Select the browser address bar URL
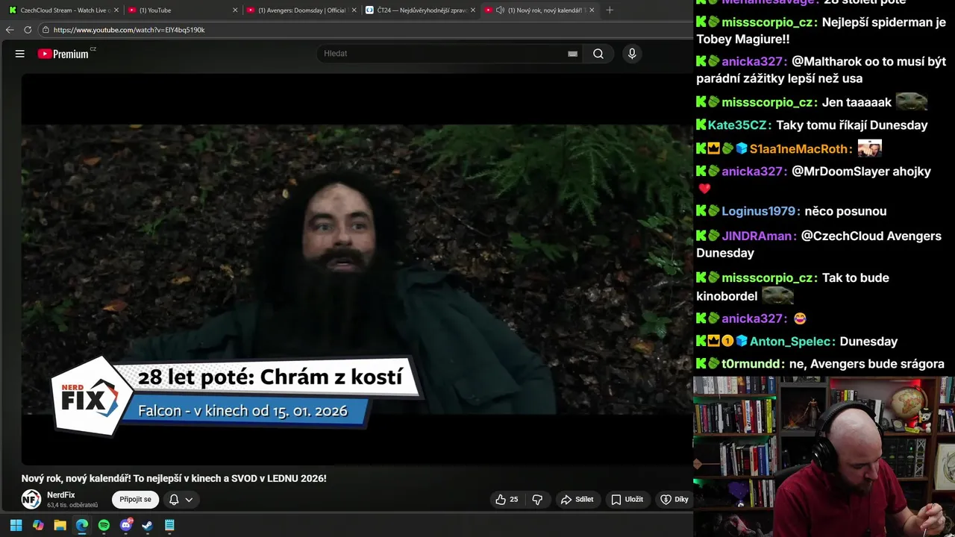The image size is (955, 537). (129, 30)
